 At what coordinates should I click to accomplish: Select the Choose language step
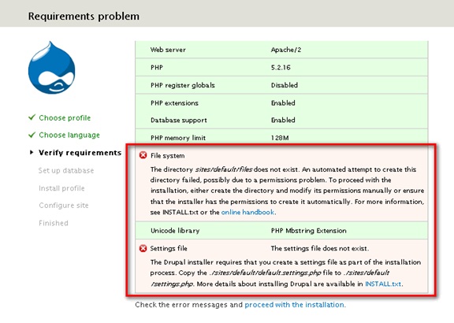click(69, 136)
